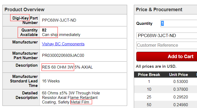Click the Price & Procurement heading
The height and width of the screenshot is (108, 197).
159,10
